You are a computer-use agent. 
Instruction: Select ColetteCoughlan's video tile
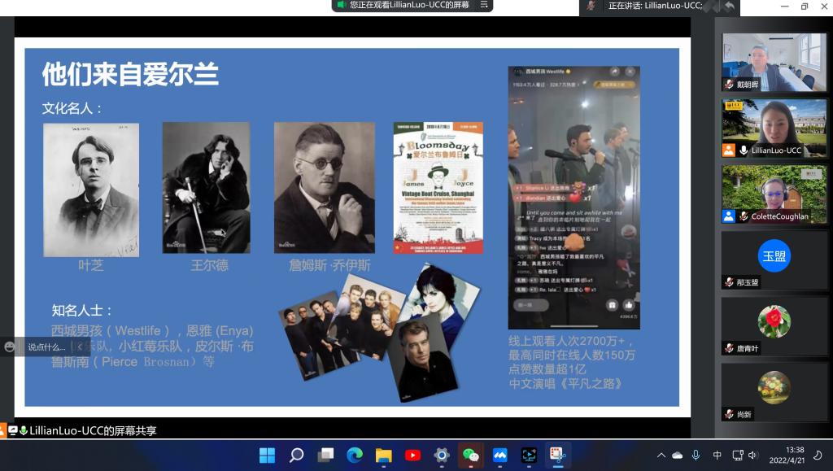click(774, 194)
